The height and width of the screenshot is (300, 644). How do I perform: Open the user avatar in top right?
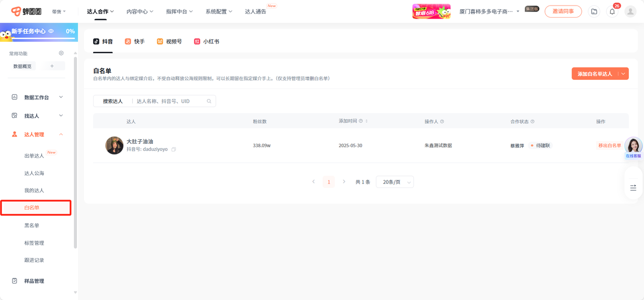point(630,12)
